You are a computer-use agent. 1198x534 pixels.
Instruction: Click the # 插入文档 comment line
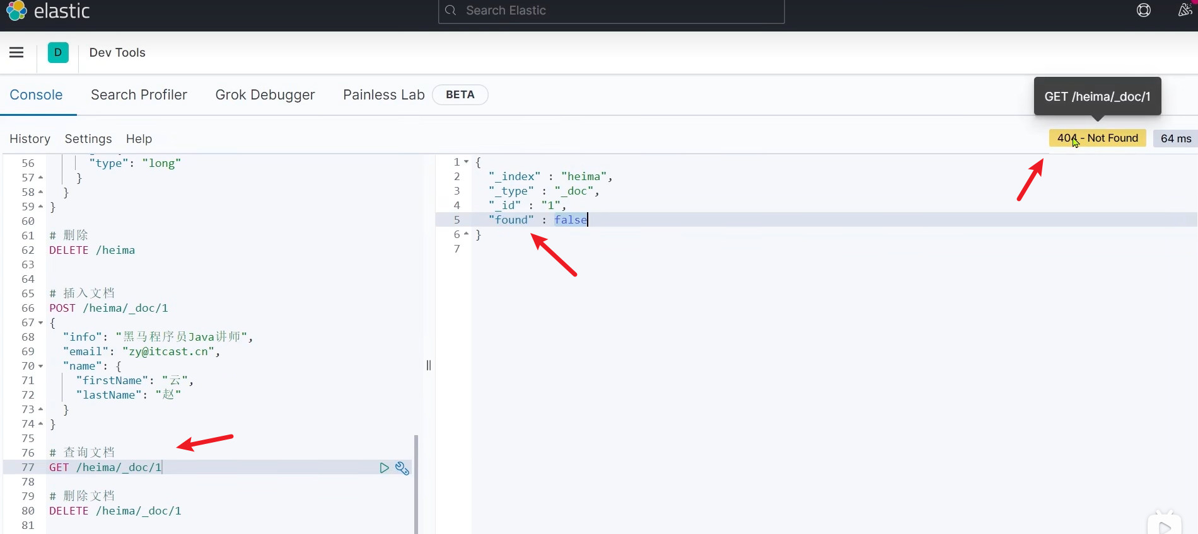(x=82, y=293)
